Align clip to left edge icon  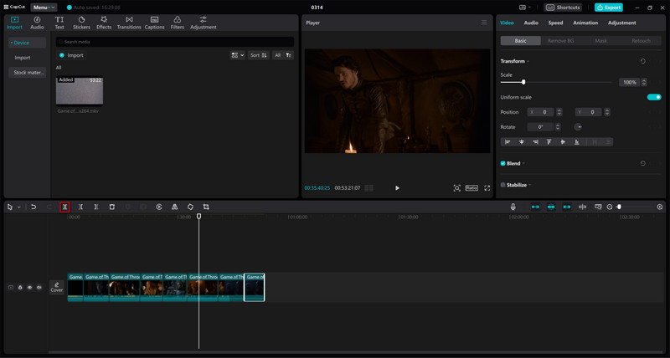pyautogui.click(x=508, y=142)
